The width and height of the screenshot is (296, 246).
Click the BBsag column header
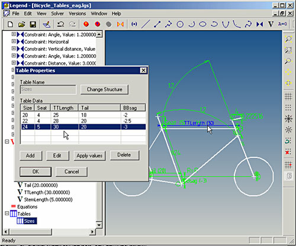[133, 108]
